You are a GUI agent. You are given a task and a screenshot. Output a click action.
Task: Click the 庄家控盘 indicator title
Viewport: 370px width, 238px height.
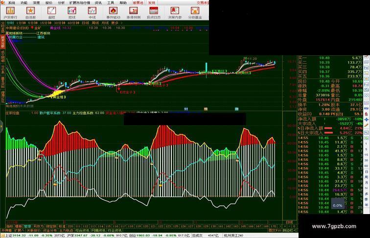point(13,113)
